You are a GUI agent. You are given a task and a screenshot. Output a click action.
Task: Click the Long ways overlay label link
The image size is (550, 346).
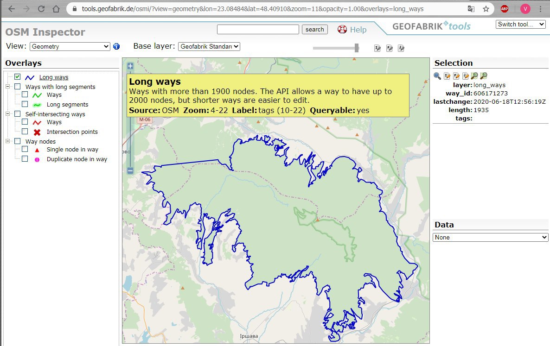pyautogui.click(x=54, y=77)
